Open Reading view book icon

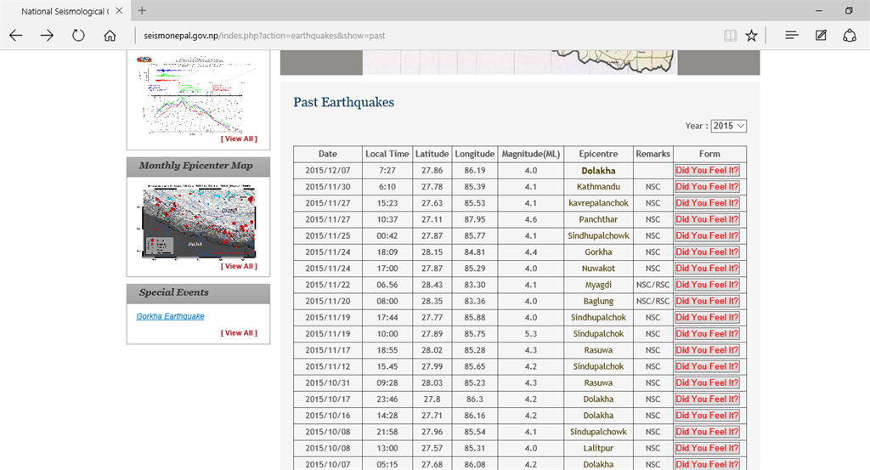730,36
